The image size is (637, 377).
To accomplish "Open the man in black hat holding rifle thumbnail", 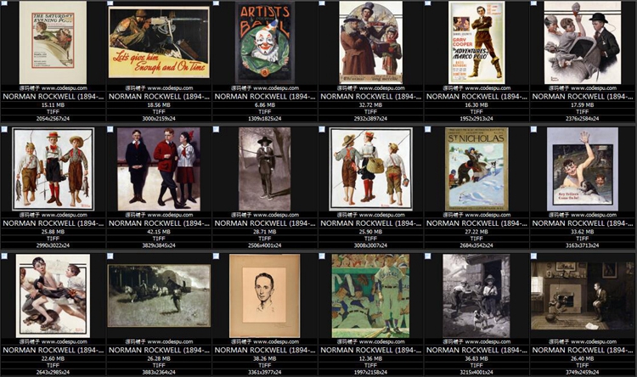I will point(265,169).
